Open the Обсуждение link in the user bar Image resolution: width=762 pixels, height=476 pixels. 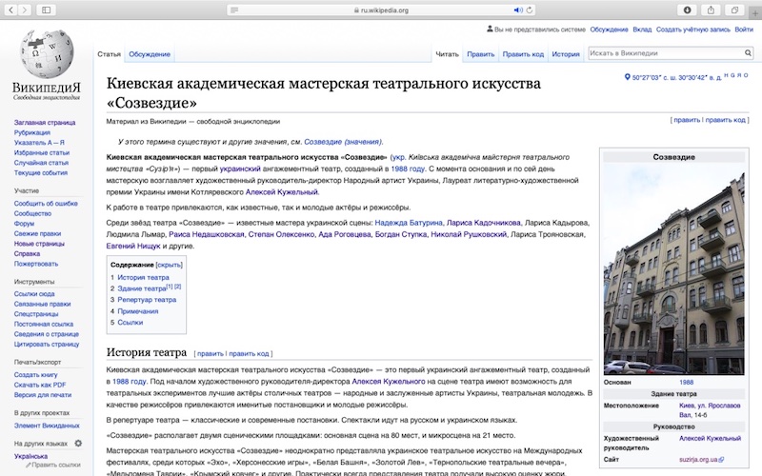(609, 30)
